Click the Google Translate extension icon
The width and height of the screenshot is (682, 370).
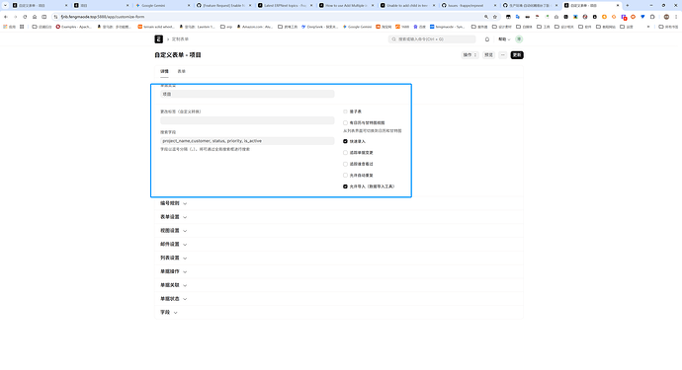tap(518, 17)
